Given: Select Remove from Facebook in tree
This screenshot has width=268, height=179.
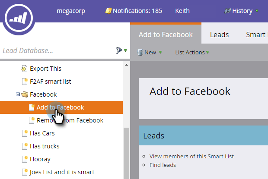Looking at the screenshot, I should [70, 120].
